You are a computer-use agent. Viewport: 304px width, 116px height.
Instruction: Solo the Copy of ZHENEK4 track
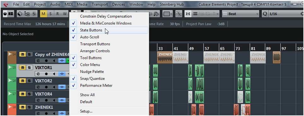tap(29, 54)
